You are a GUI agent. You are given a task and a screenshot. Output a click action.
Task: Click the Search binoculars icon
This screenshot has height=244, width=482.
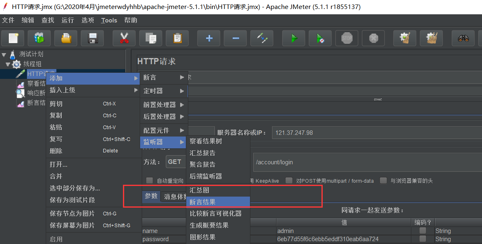point(463,38)
